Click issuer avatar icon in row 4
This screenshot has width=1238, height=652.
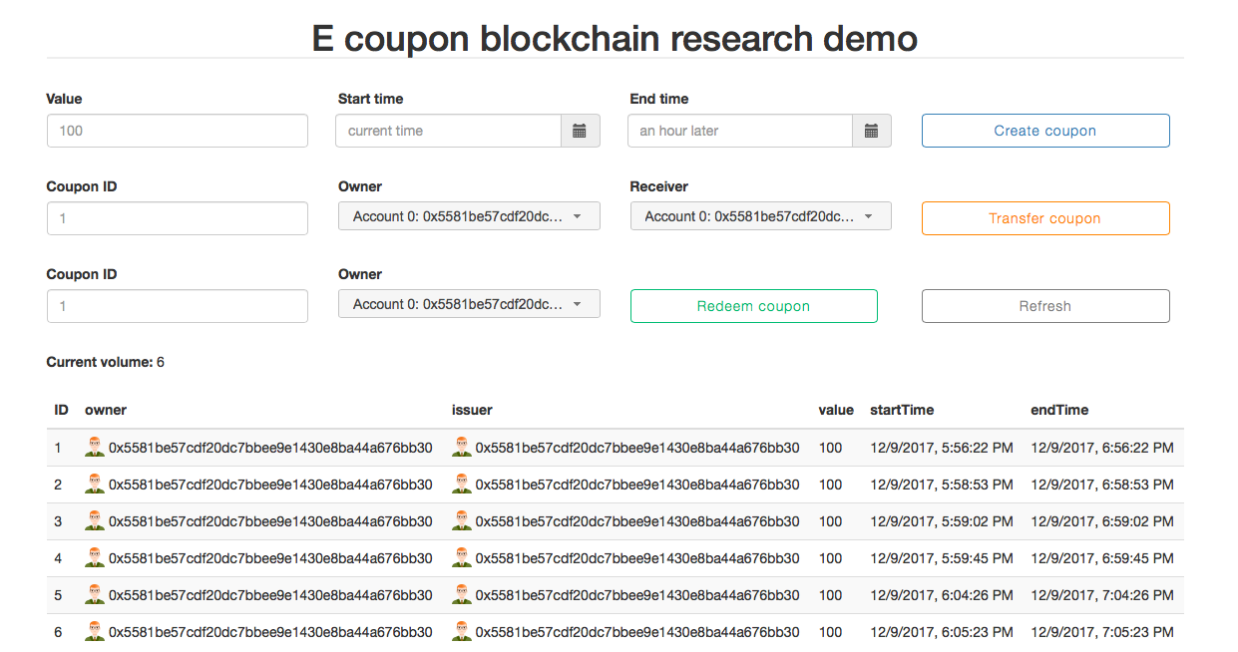[462, 558]
